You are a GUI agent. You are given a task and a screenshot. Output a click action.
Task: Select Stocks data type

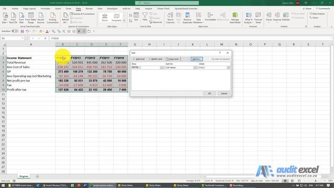coord(105,18)
